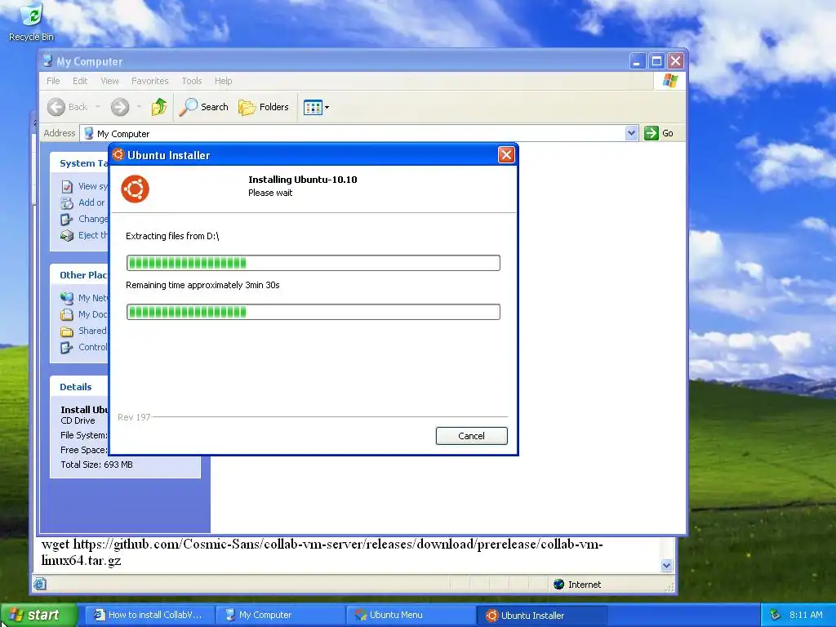Image resolution: width=836 pixels, height=627 pixels.
Task: Click the Ubuntu logo in installer header
Action: tap(135, 189)
